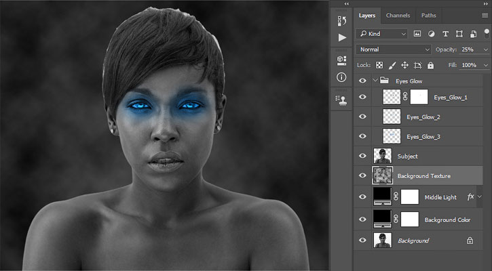
Task: Lock all padlock icon
Action: 430,65
